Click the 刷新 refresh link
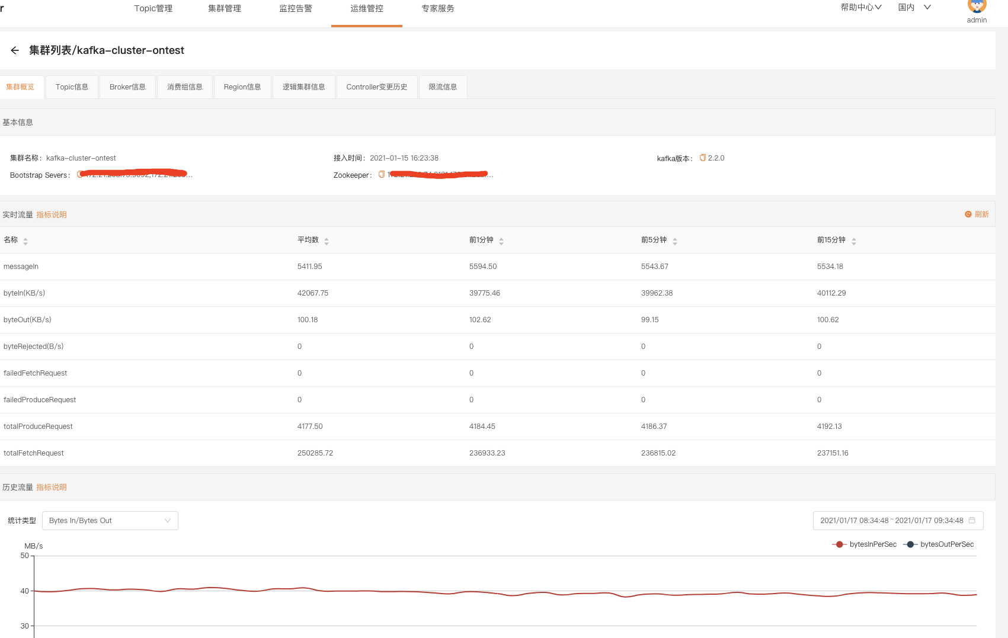This screenshot has height=638, width=1008. tap(982, 214)
